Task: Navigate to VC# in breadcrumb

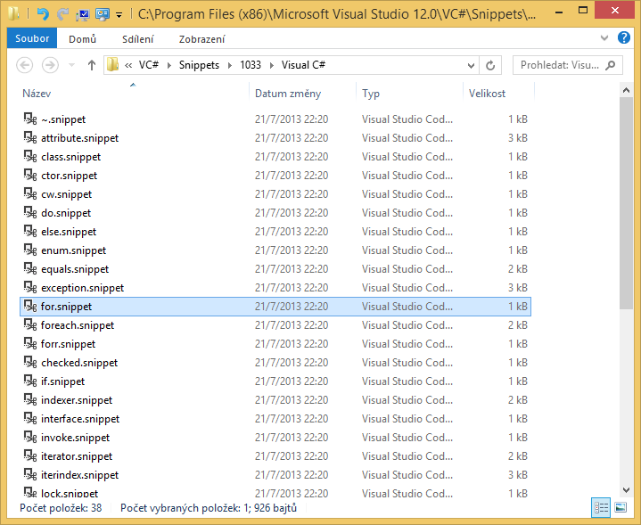Action: click(x=148, y=65)
